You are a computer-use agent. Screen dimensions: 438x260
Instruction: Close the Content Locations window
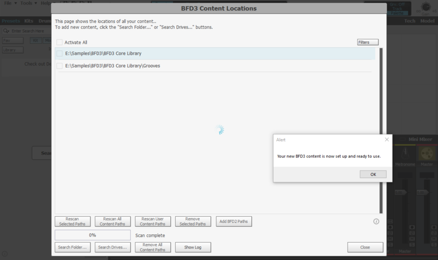click(365, 247)
